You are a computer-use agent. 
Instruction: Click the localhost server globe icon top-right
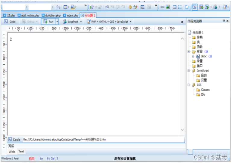pyautogui.click(x=215, y=7)
